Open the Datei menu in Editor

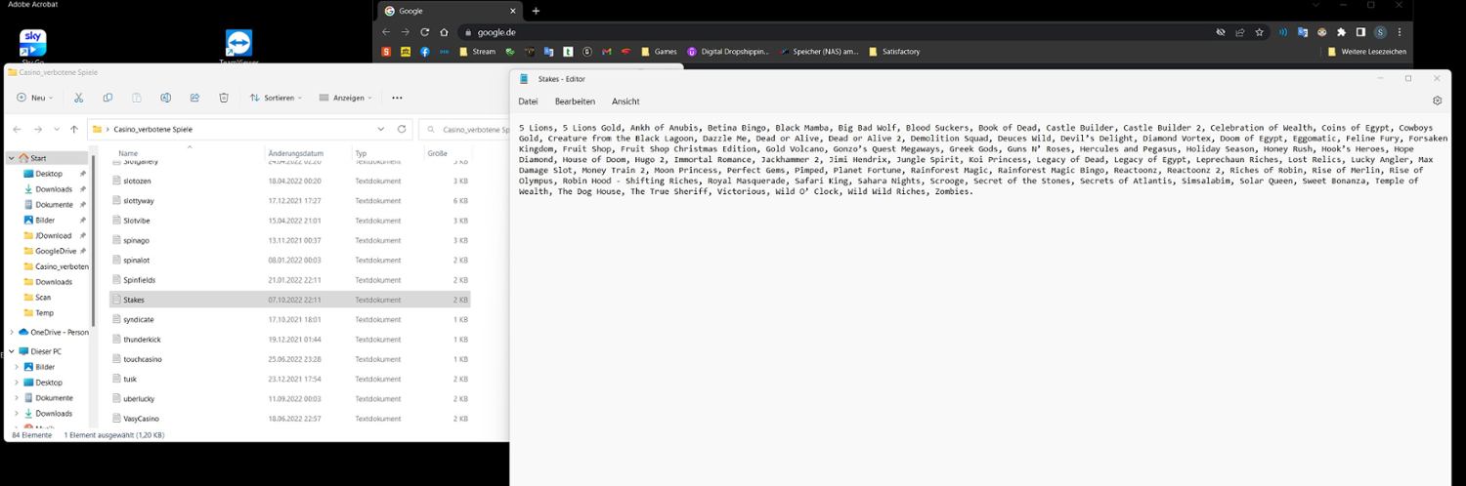click(x=528, y=101)
